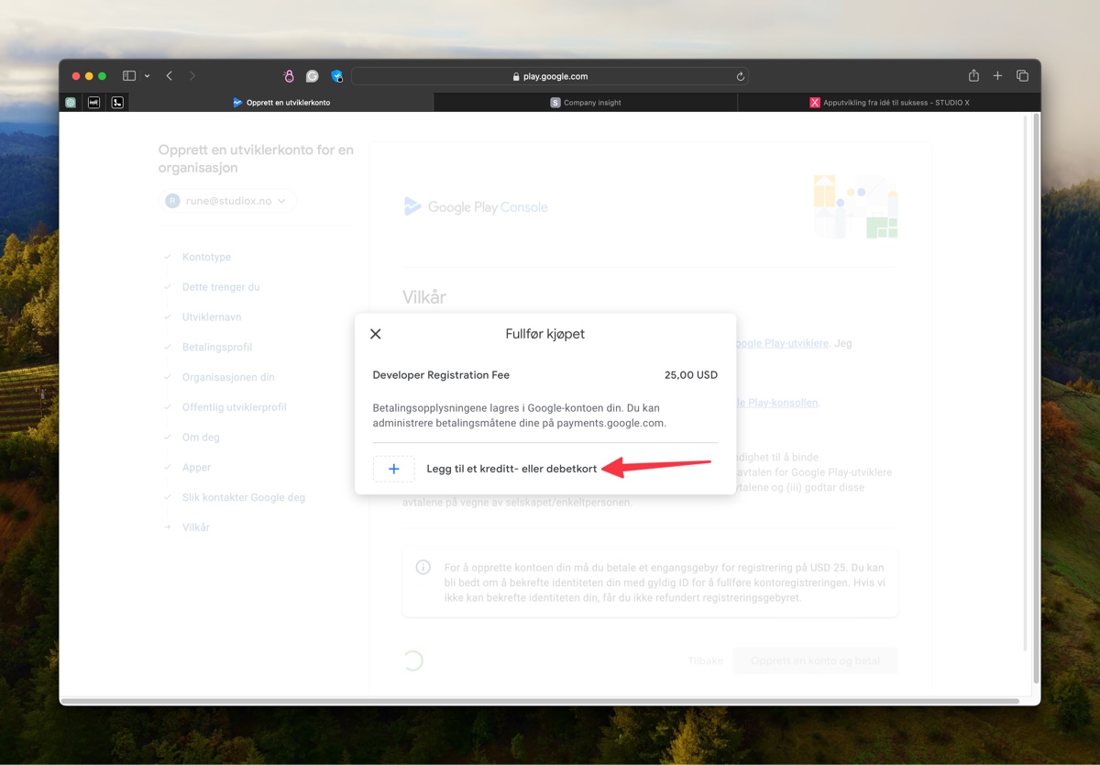Switch to Opprett en utviklerkonto tab
1100x765 pixels.
click(281, 103)
